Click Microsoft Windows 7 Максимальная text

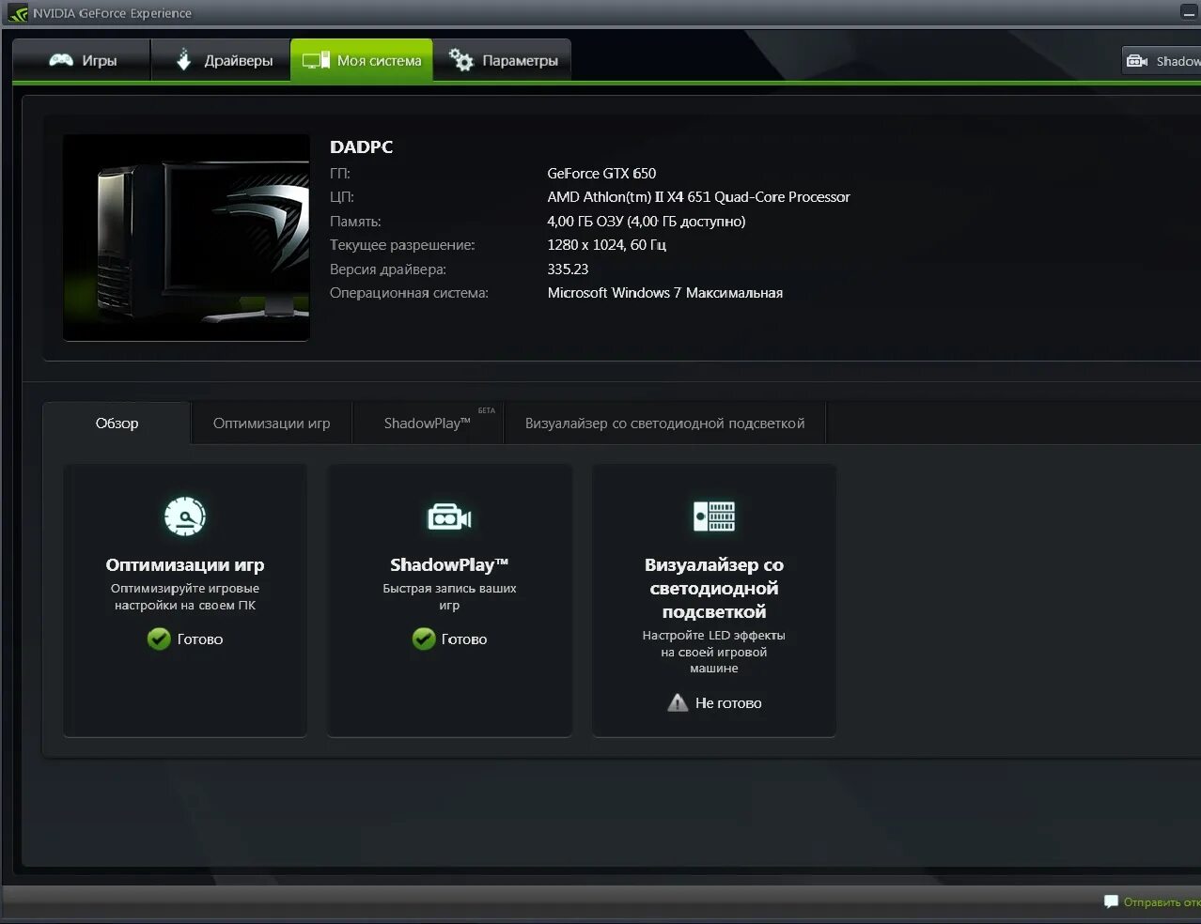point(665,293)
